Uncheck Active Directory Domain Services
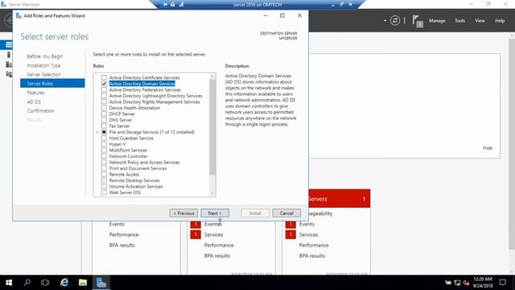The height and width of the screenshot is (290, 515). [x=104, y=84]
